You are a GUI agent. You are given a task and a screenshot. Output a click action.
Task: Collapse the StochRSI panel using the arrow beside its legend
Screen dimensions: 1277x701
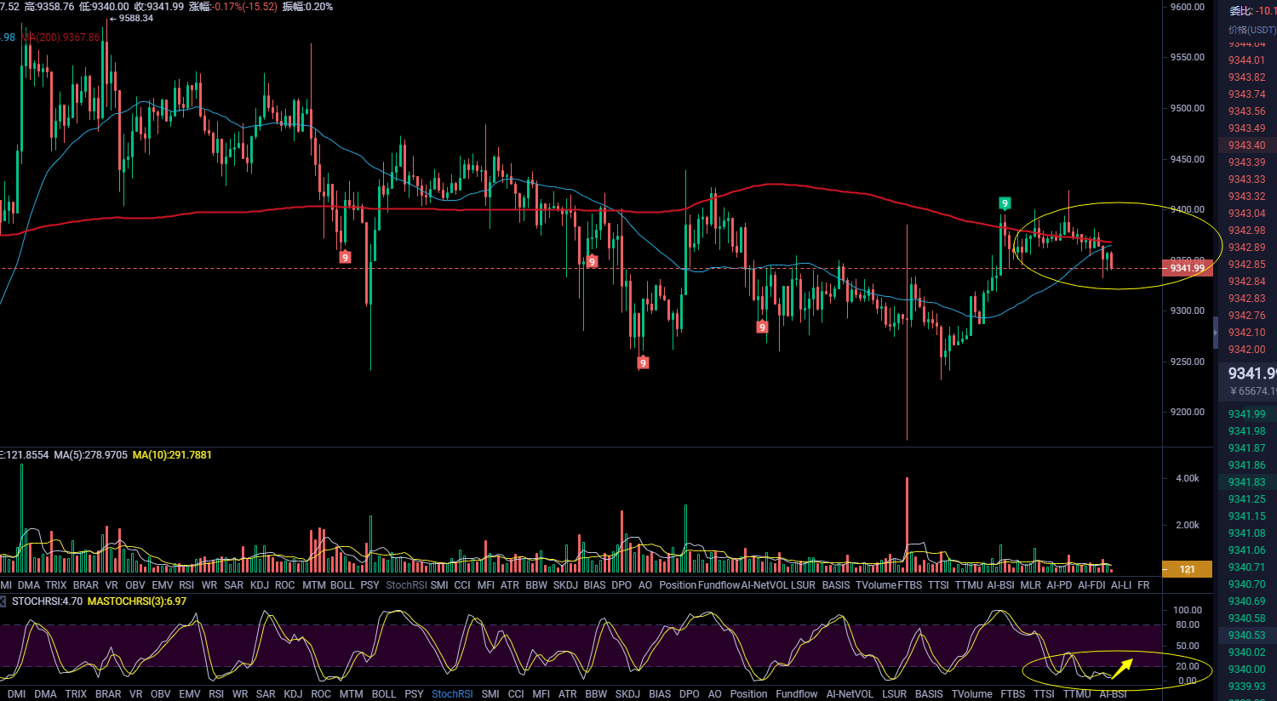click(3, 601)
